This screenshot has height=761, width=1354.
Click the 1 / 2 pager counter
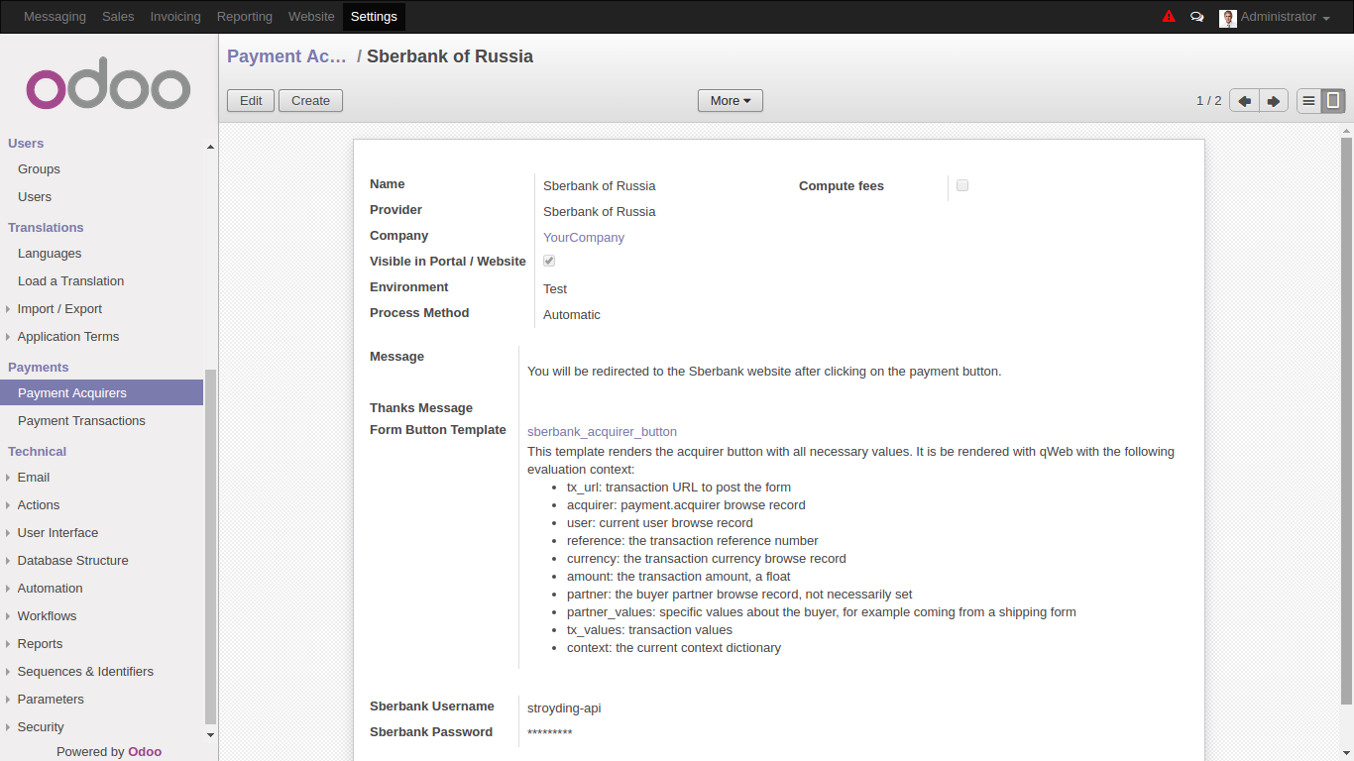click(x=1208, y=101)
